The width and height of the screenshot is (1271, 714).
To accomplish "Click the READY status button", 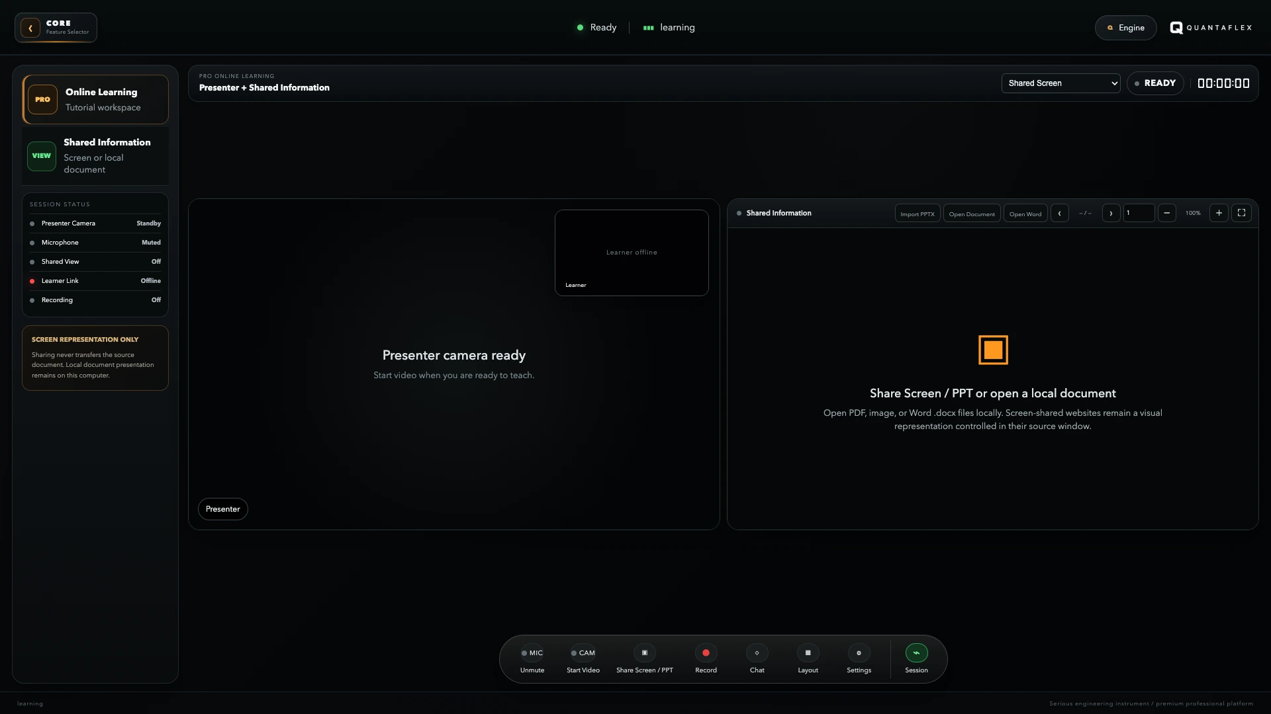I will (x=1155, y=83).
